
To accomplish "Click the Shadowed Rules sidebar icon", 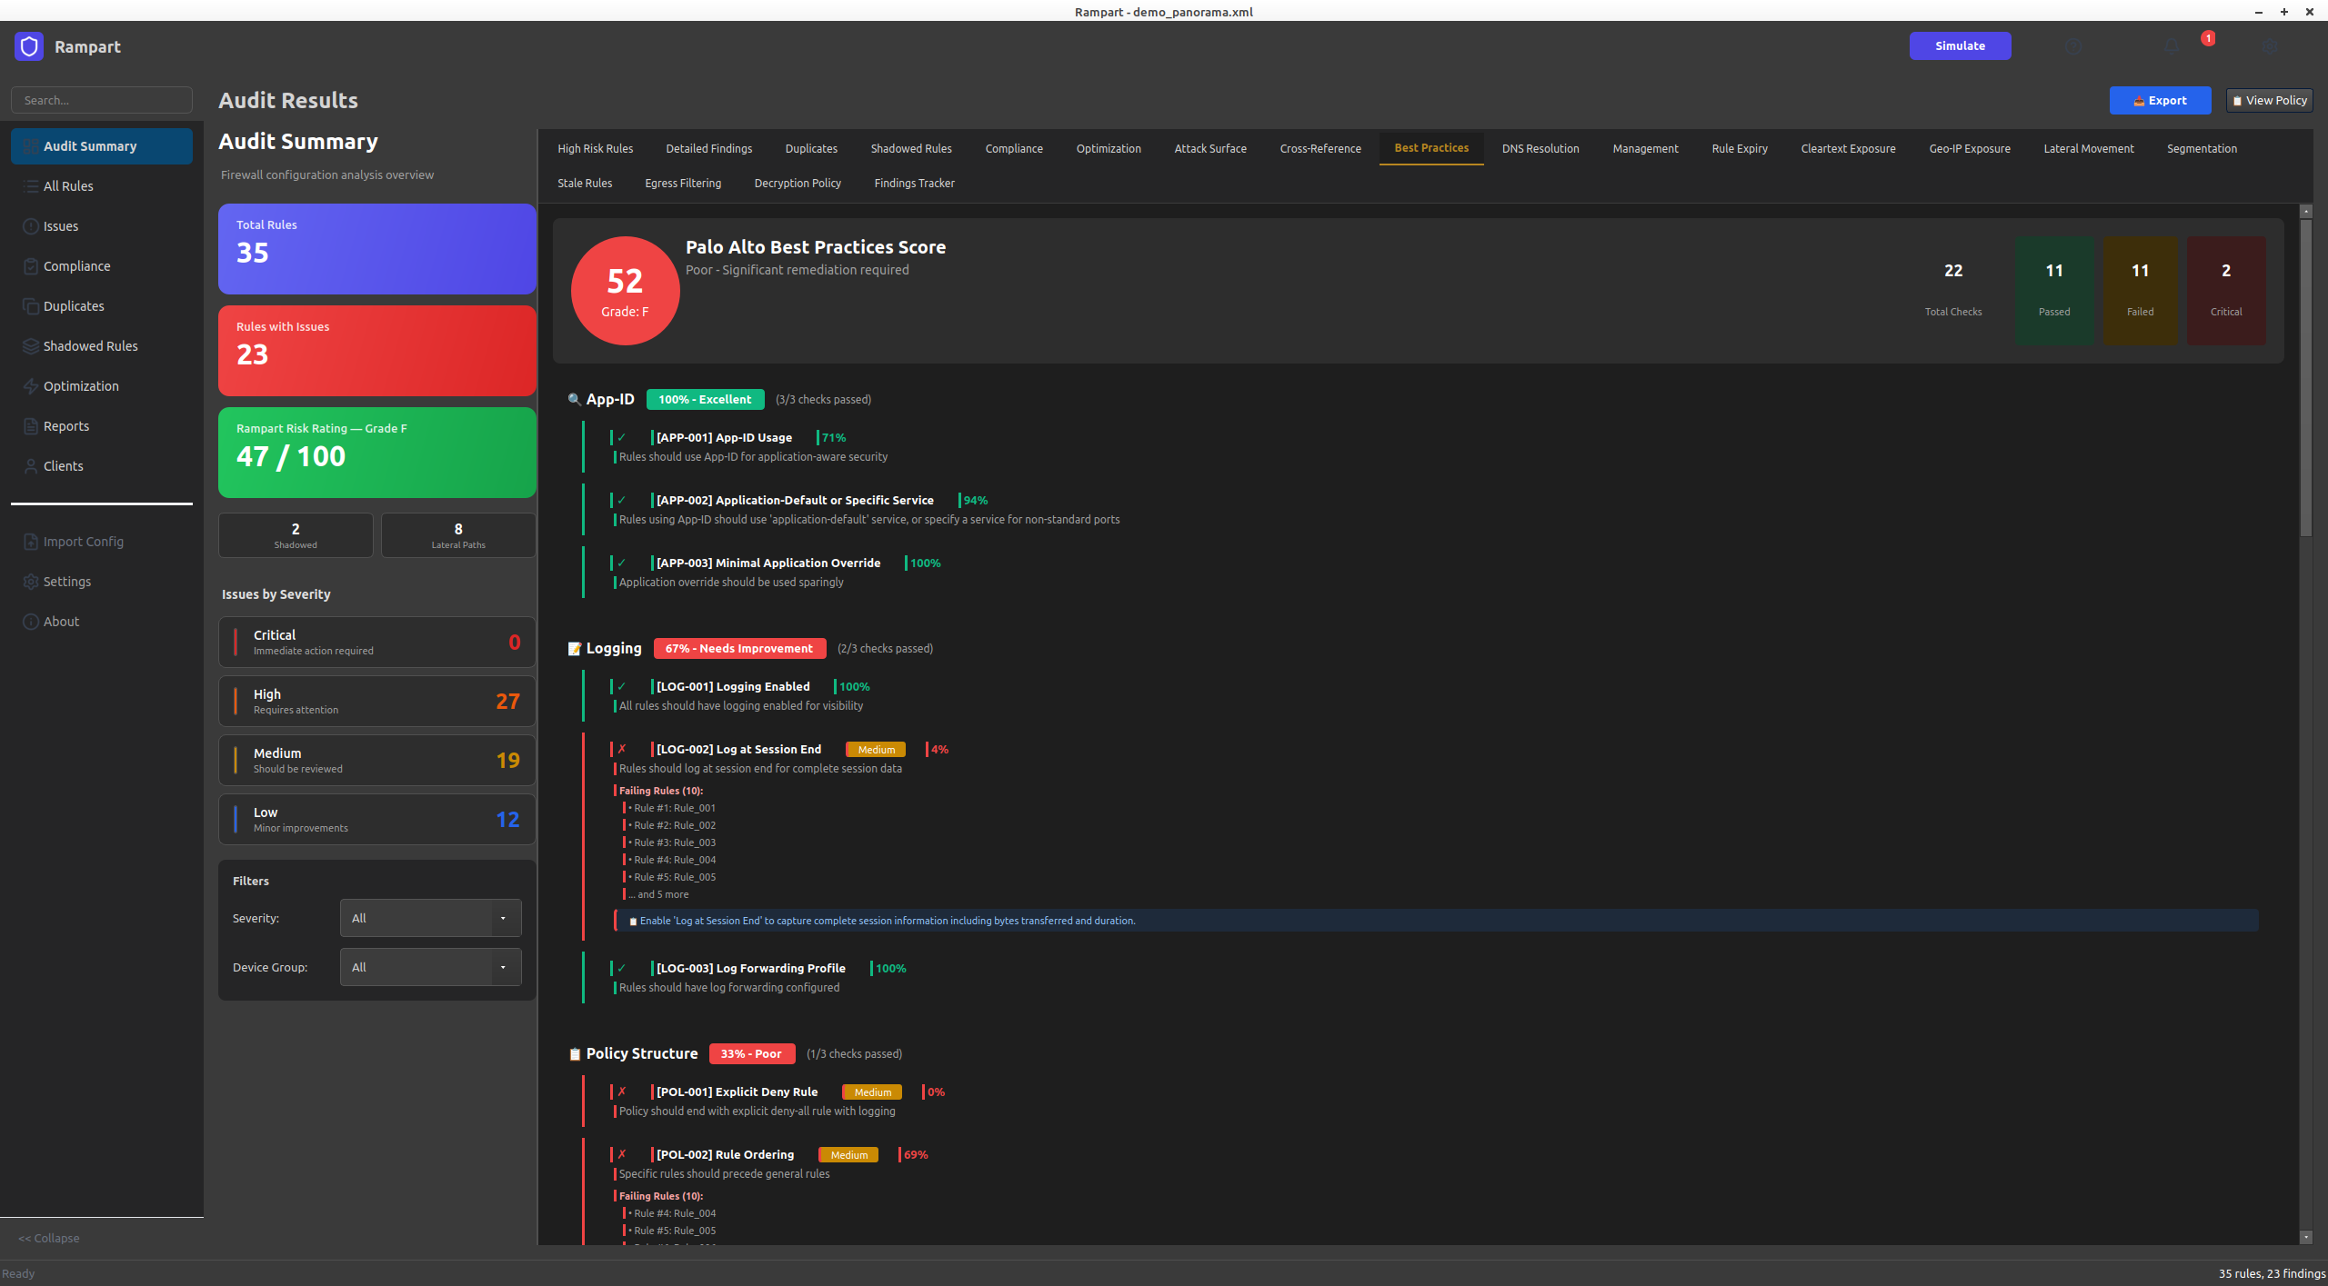I will click(x=31, y=346).
